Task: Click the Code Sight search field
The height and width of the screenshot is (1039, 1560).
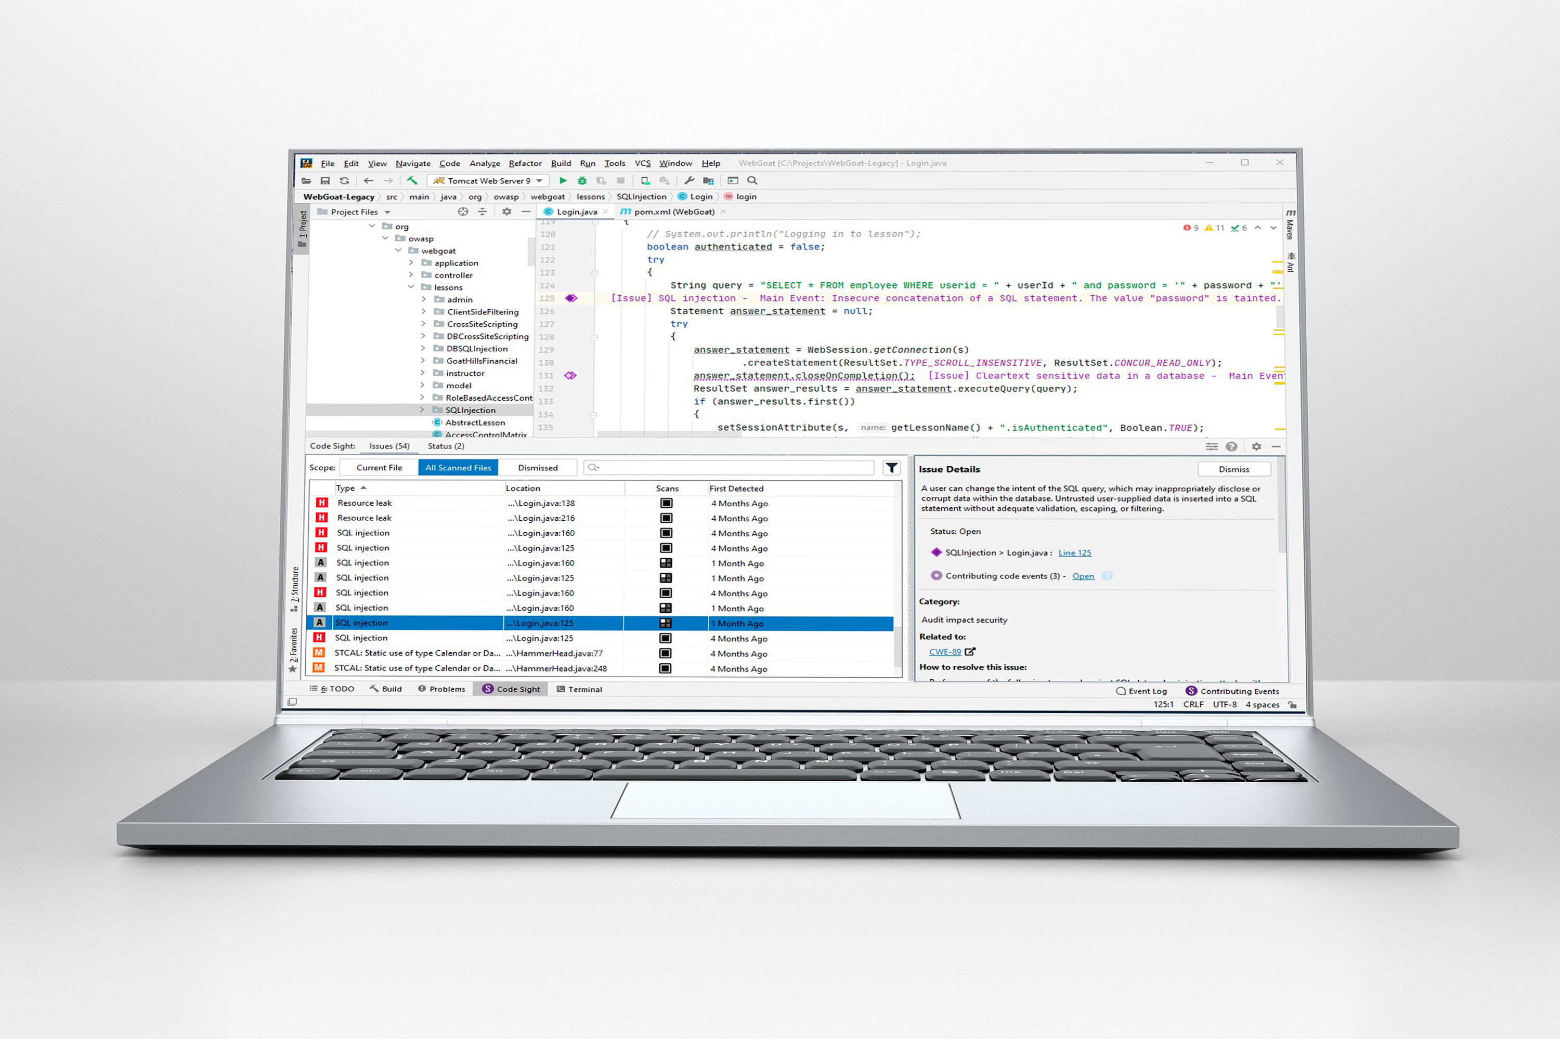Action: click(x=729, y=467)
